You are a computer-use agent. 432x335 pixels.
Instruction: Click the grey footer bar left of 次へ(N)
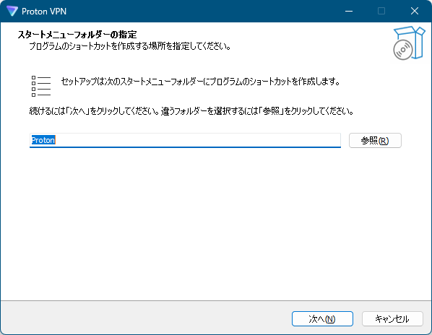pyautogui.click(x=146, y=318)
